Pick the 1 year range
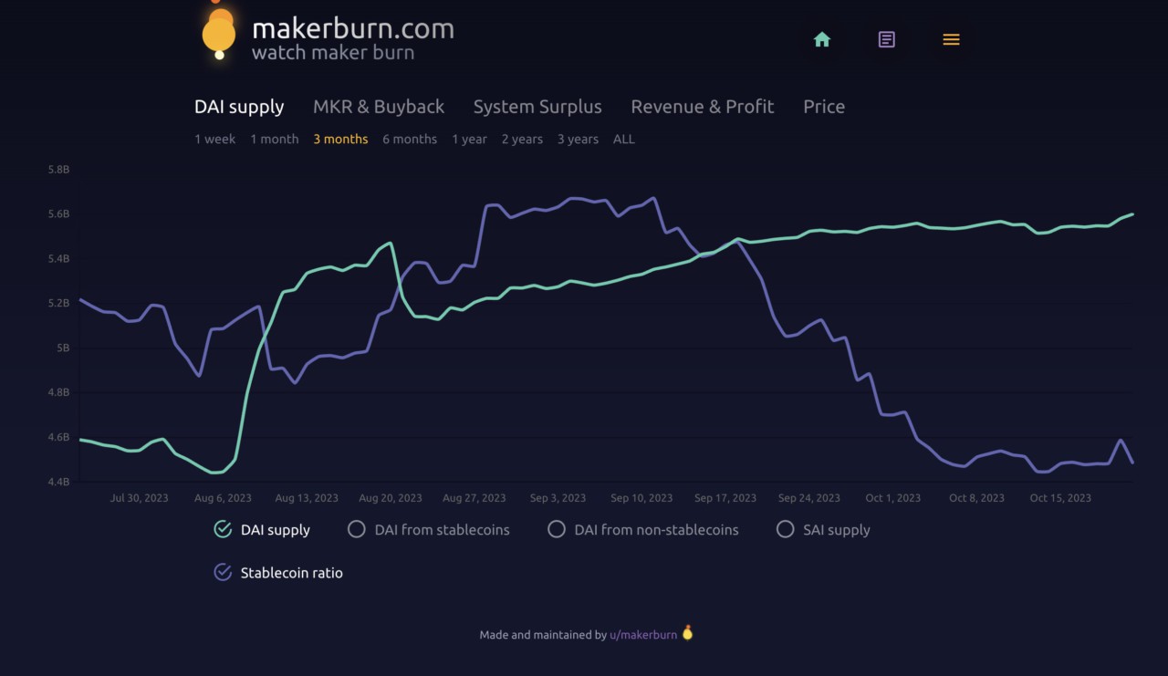 tap(469, 139)
